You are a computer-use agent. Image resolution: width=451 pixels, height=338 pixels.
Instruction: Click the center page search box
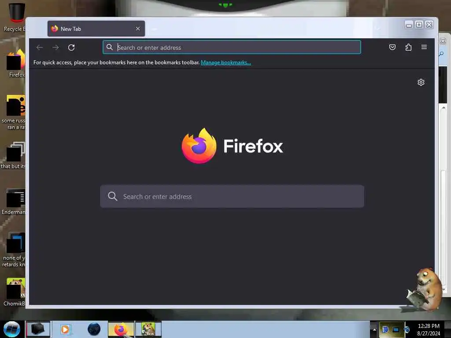232,197
